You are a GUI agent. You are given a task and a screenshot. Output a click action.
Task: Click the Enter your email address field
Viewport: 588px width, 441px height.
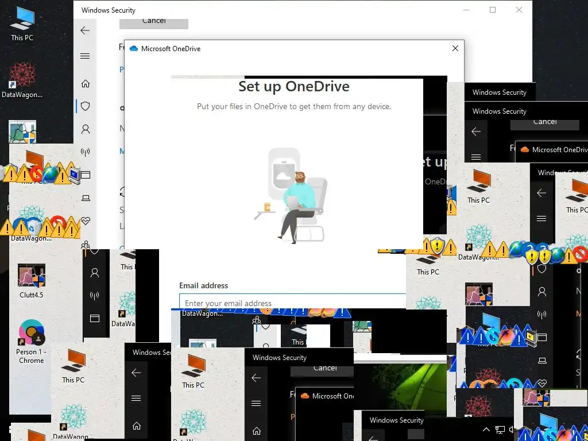[x=292, y=302]
